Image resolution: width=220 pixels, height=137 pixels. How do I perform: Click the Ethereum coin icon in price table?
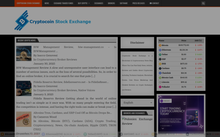[160, 50]
